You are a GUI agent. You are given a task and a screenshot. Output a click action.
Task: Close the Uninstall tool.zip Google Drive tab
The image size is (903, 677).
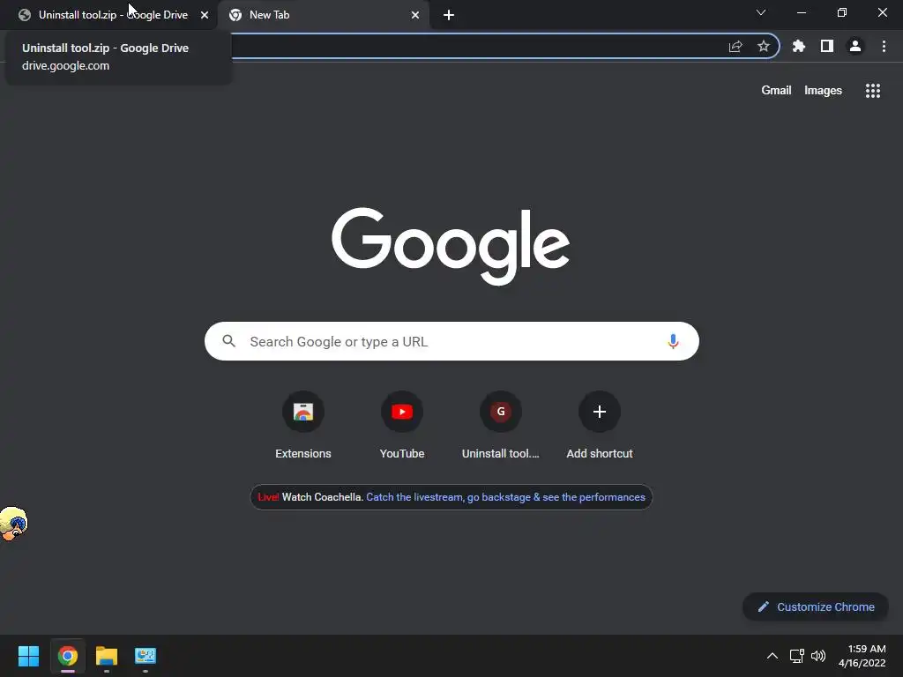[x=205, y=15]
